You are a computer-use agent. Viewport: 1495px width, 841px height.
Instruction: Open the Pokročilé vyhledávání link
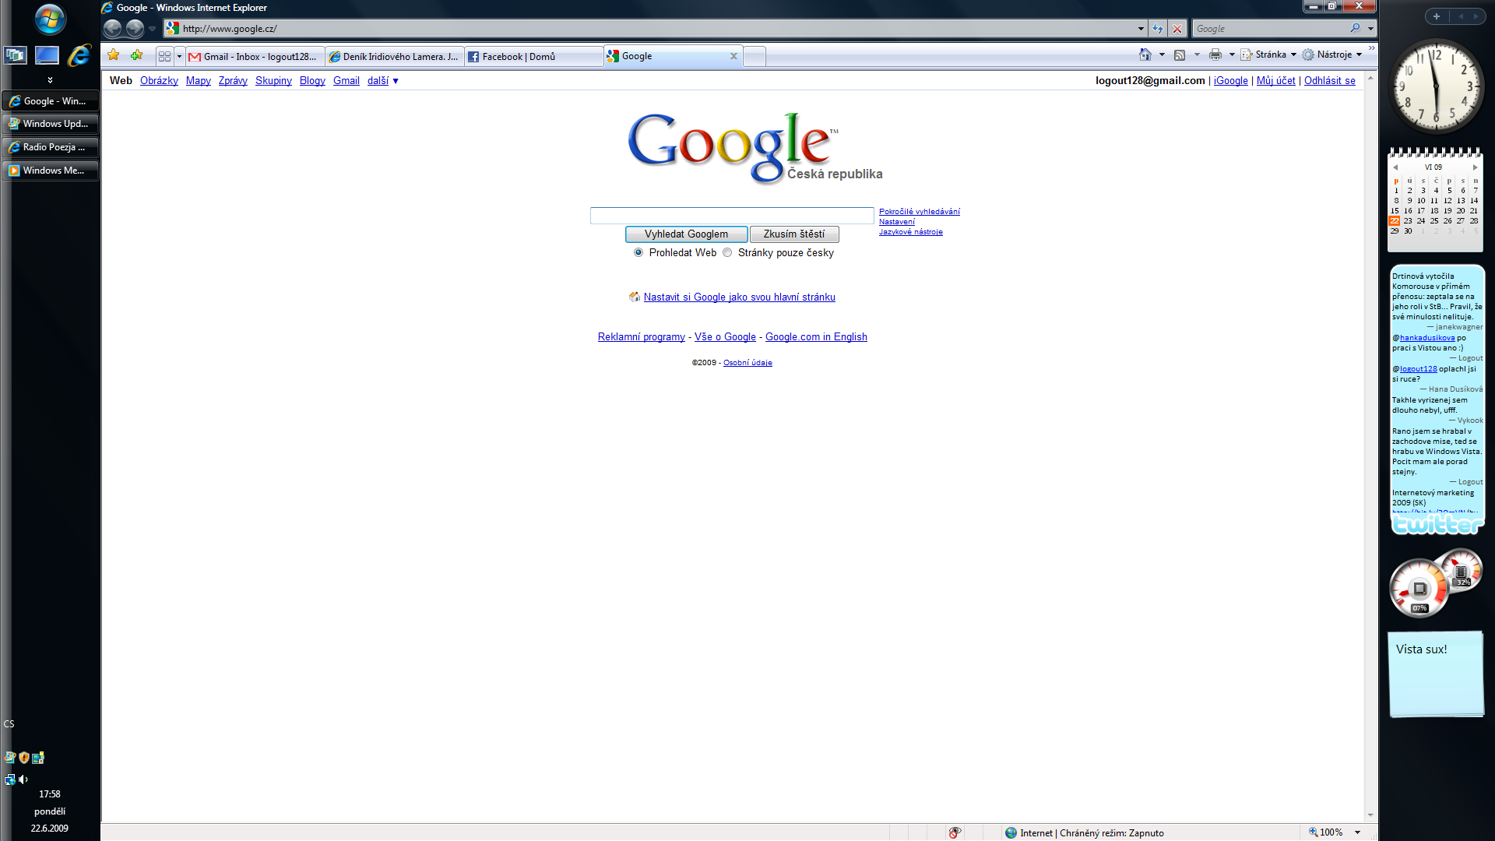click(919, 211)
